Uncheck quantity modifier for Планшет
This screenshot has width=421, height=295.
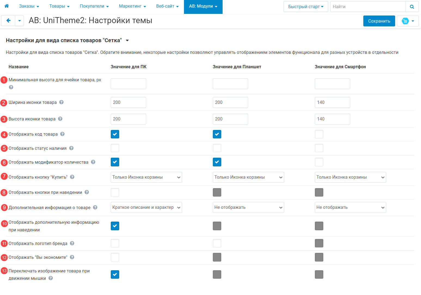(217, 162)
